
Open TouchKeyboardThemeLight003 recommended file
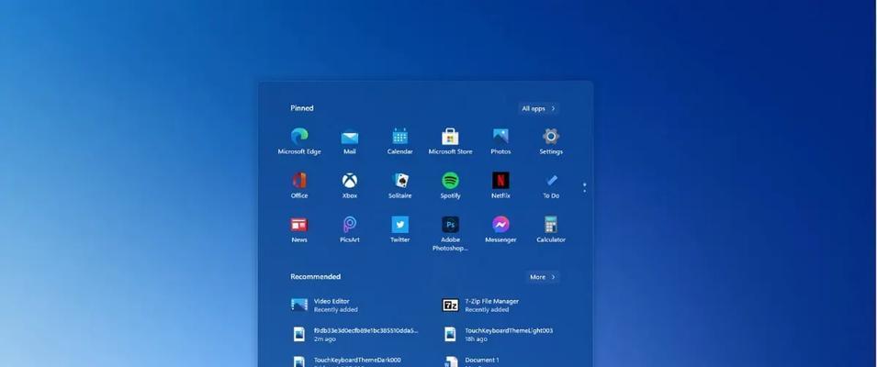(x=500, y=334)
